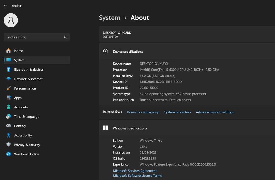This screenshot has height=180, width=275.
Task: Open Microsoft Services Agreement link
Action: tap(135, 171)
